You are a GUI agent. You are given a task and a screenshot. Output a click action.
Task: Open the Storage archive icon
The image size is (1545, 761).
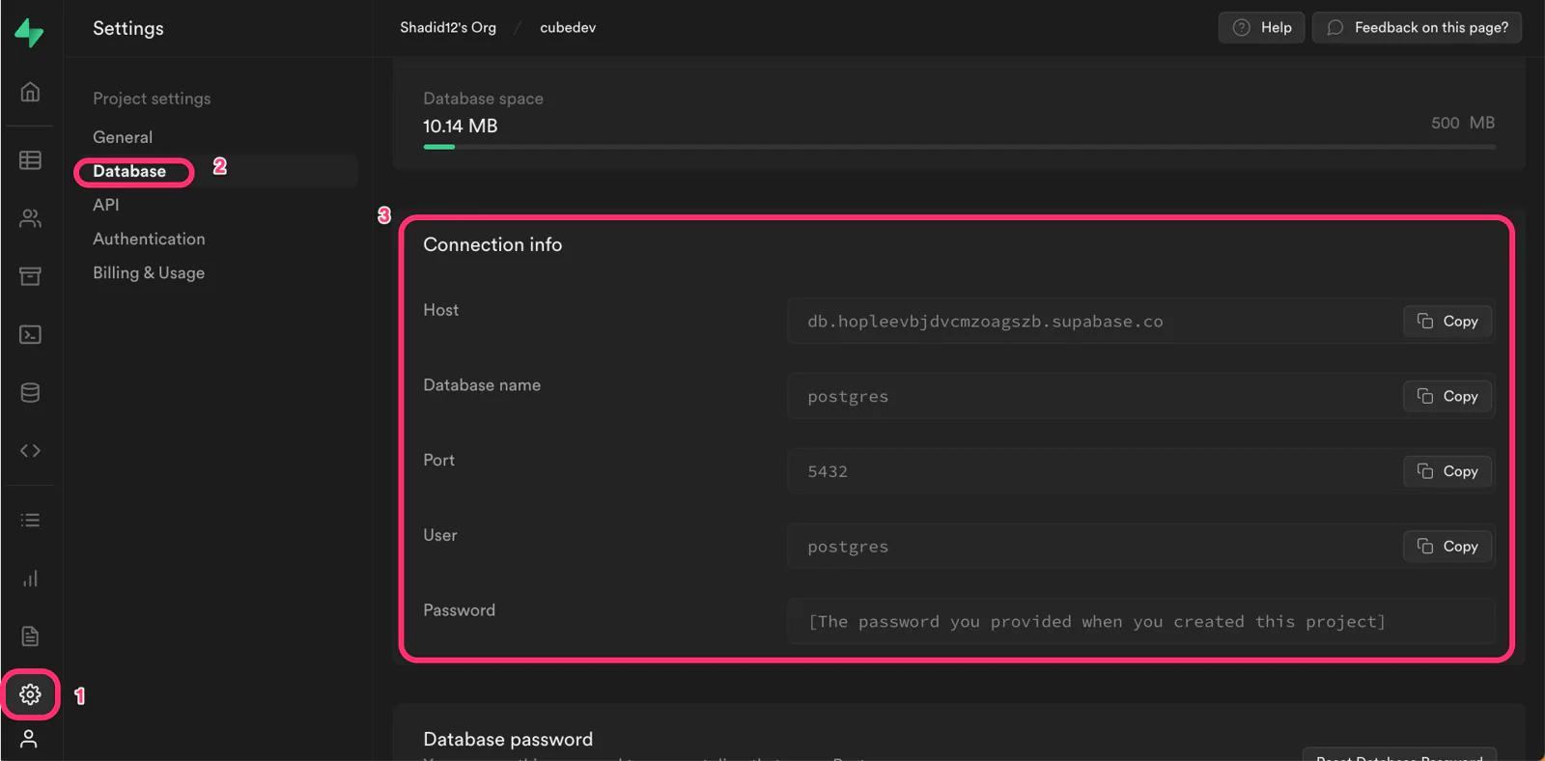(x=30, y=276)
